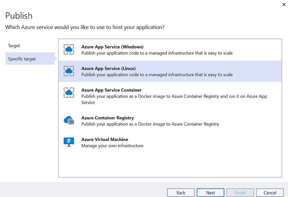This screenshot has height=197, width=288.
Task: Click the Azure App Service (Windows) cloud icon
Action: tap(69, 49)
